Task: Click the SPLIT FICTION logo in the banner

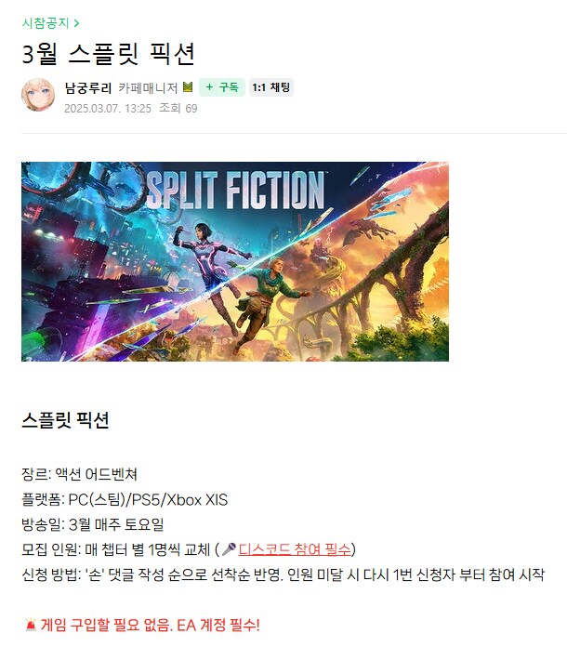Action: (x=235, y=191)
